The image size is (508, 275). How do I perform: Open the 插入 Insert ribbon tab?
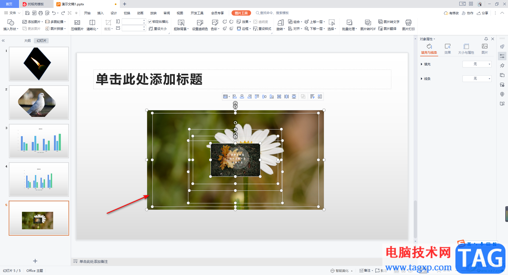[x=101, y=13]
